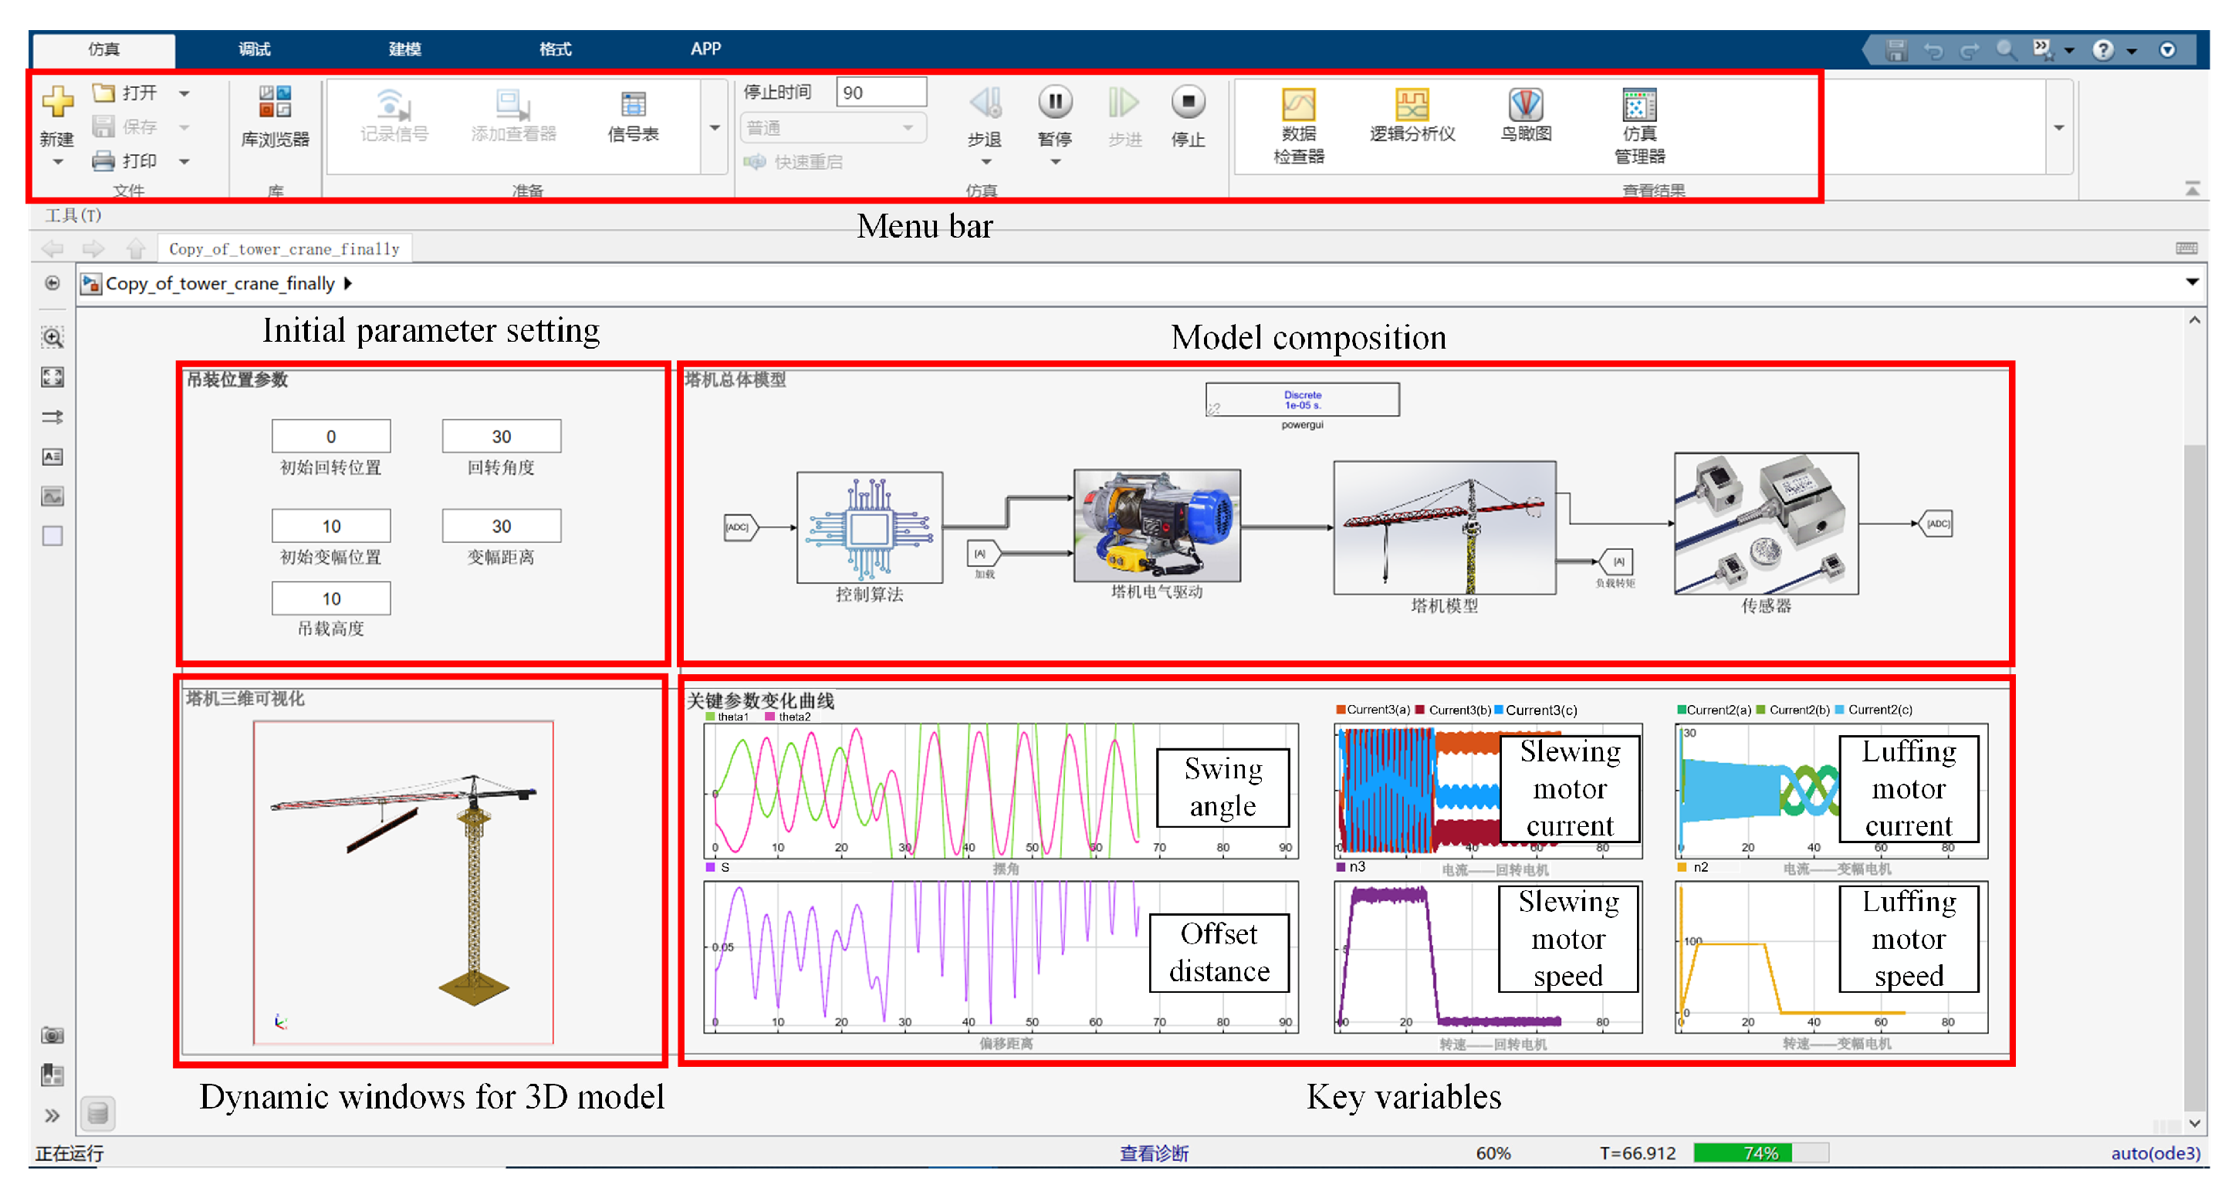Open the Library Browser (库浏览器) icon
The height and width of the screenshot is (1198, 2232).
[275, 103]
